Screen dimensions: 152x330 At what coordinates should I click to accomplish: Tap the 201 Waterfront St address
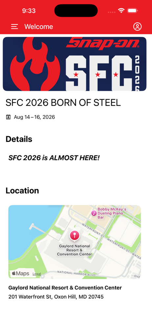56,297
